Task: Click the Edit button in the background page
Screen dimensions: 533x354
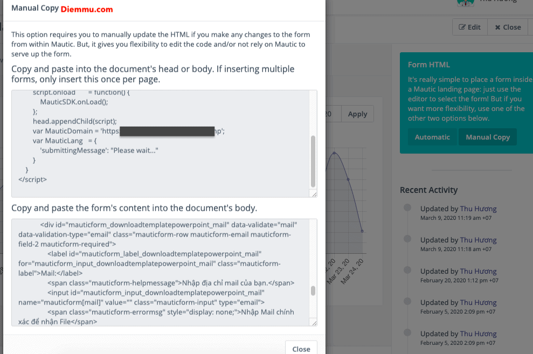Action: pos(470,27)
